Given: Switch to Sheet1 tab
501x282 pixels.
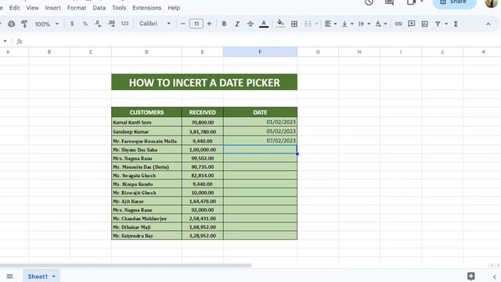Looking at the screenshot, I should pyautogui.click(x=38, y=277).
